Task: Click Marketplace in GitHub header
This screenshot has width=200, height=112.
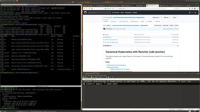Action: pyautogui.click(x=128, y=12)
